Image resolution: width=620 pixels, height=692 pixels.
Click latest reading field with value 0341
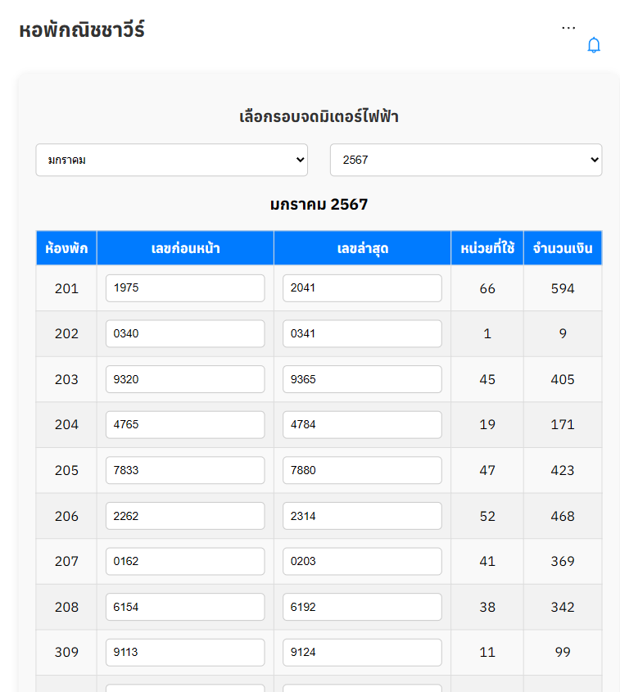[362, 333]
